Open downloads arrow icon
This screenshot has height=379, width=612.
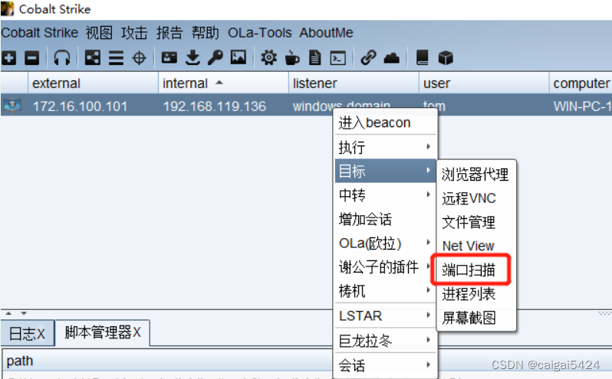click(192, 57)
